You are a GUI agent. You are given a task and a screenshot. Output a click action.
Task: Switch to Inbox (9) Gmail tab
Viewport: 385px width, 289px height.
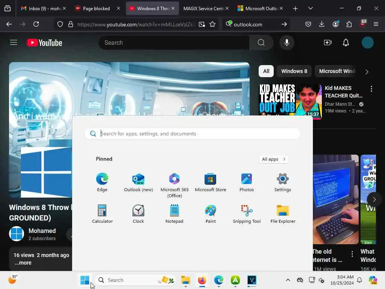(x=44, y=8)
